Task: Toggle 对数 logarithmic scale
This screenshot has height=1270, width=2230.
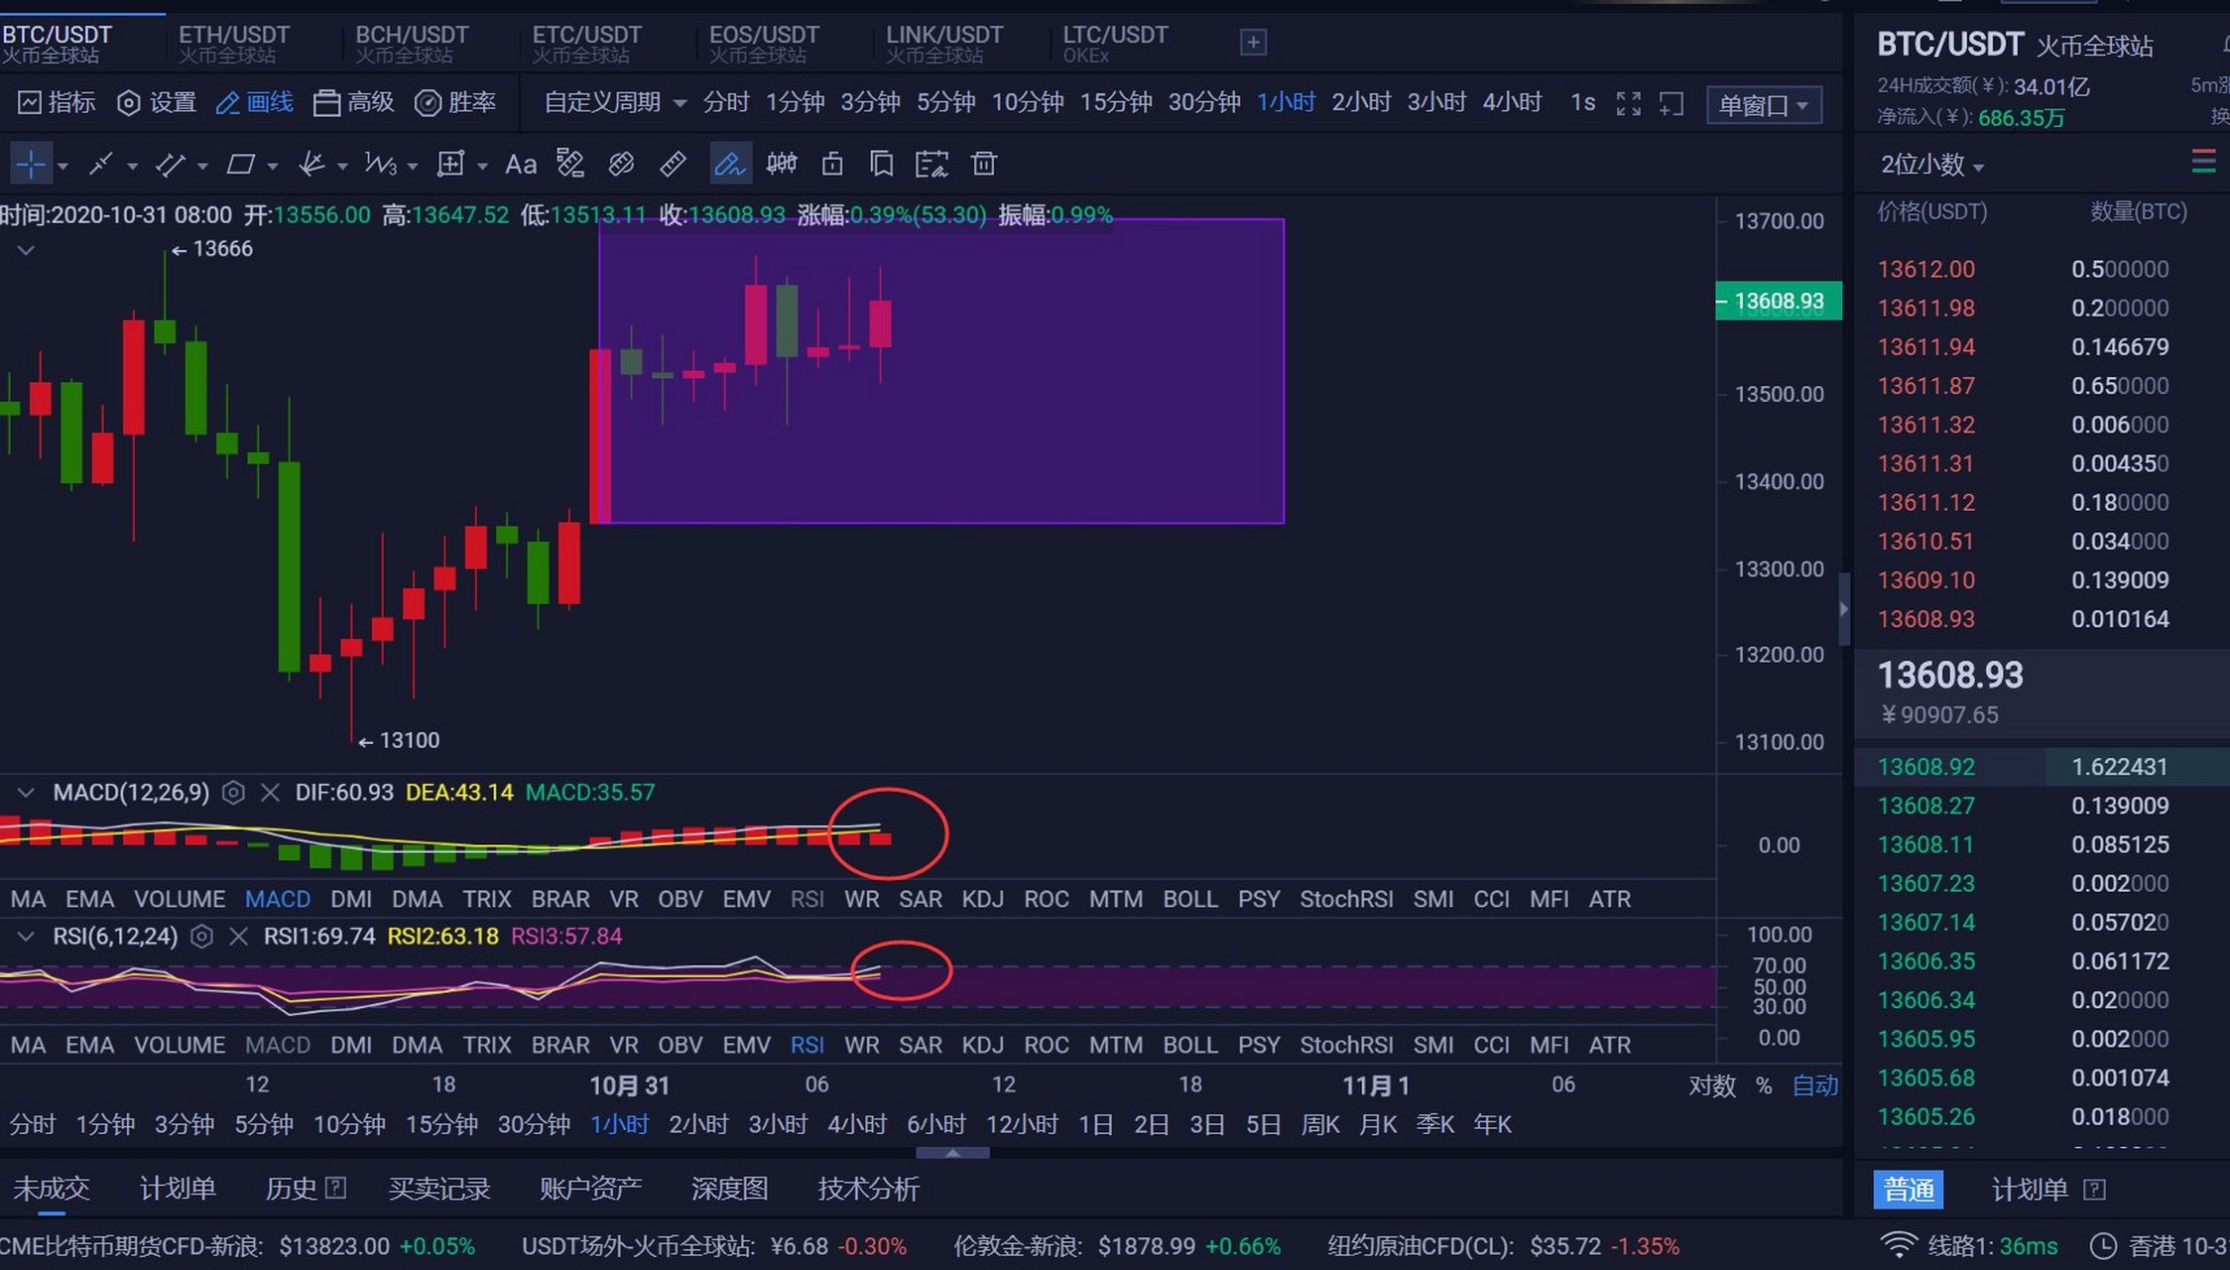Action: tap(1712, 1085)
